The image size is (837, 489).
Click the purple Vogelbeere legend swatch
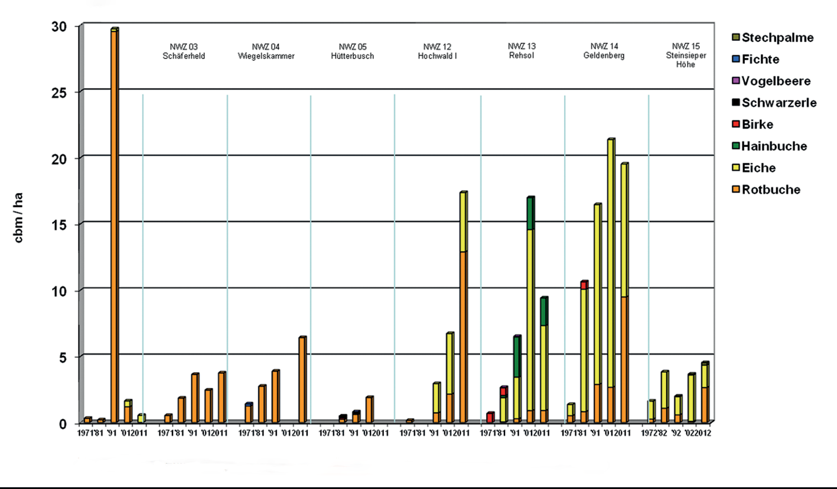(x=735, y=81)
